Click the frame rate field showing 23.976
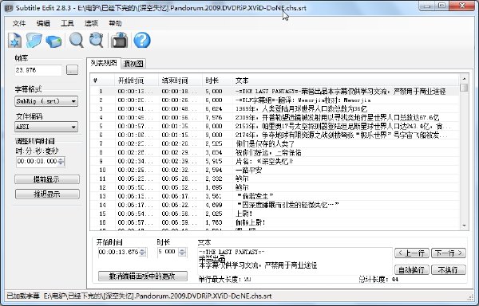This screenshot has width=479, height=306. (x=38, y=70)
